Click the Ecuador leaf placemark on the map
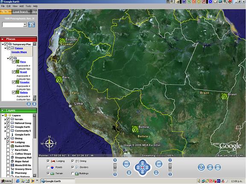 (62, 41)
